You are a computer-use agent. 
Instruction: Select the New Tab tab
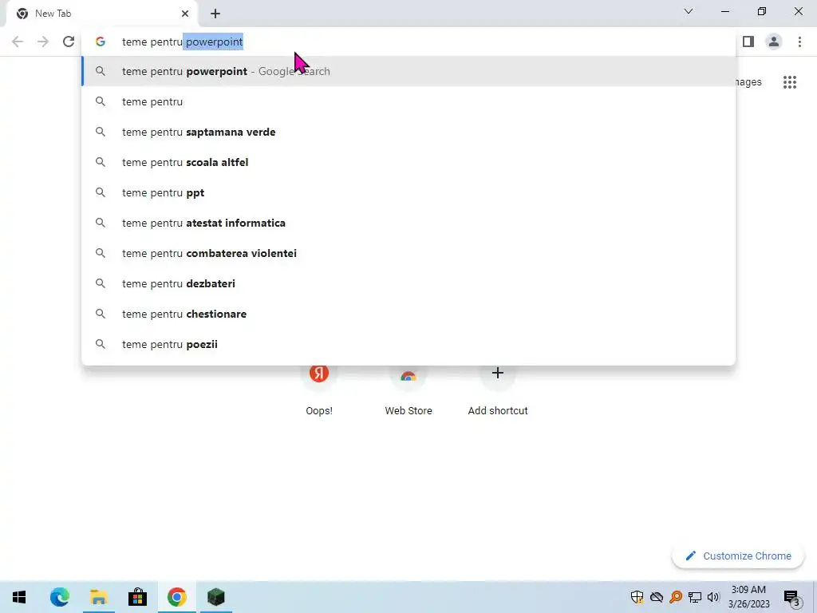(x=101, y=14)
